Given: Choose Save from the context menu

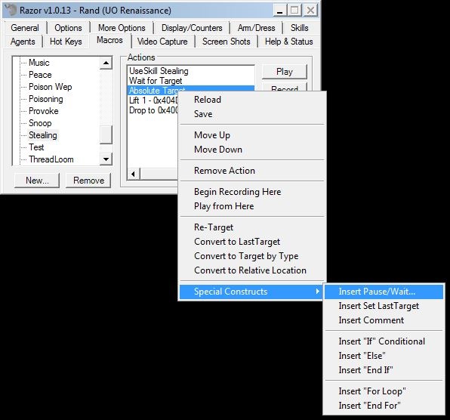Looking at the screenshot, I should pos(252,113).
